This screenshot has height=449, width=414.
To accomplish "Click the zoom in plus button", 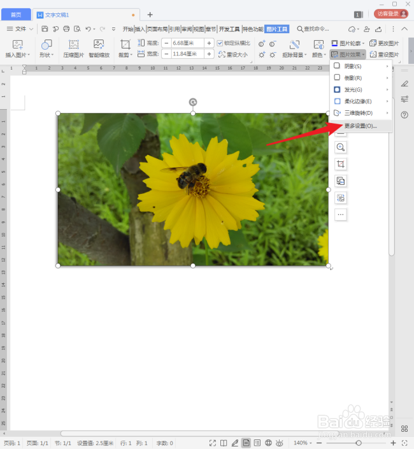I will pos(394,443).
